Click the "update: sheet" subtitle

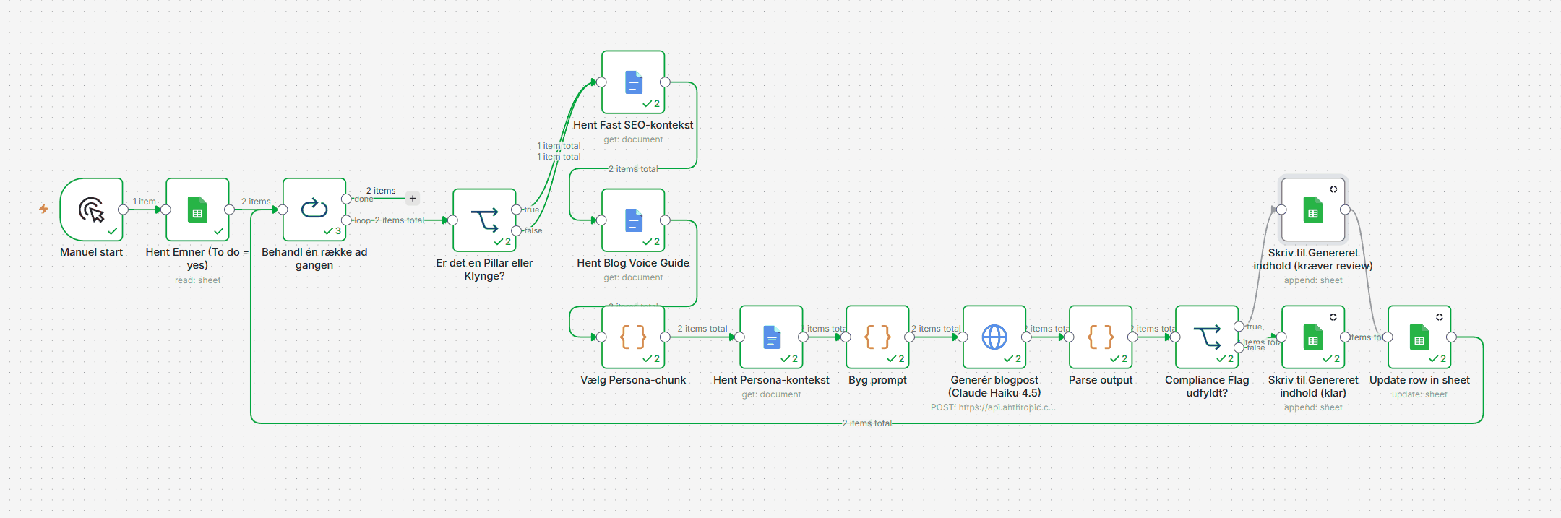pos(1419,394)
